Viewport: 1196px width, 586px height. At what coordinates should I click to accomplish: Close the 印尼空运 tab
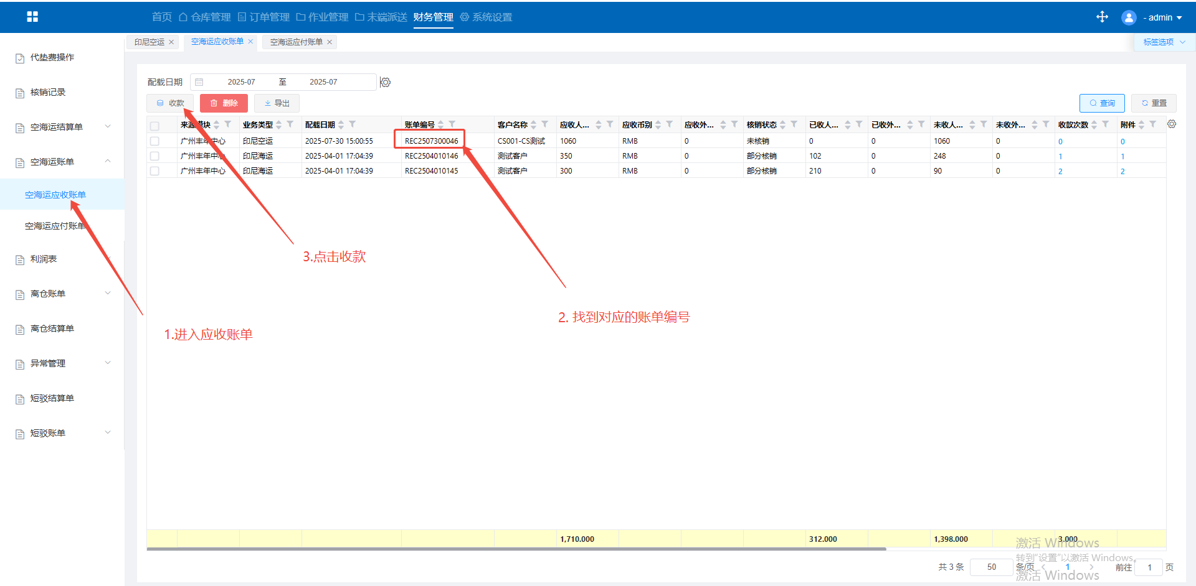pyautogui.click(x=171, y=42)
